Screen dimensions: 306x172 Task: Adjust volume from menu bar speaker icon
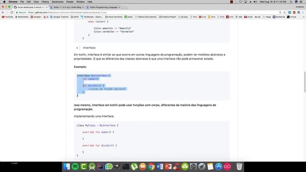(x=255, y=2)
